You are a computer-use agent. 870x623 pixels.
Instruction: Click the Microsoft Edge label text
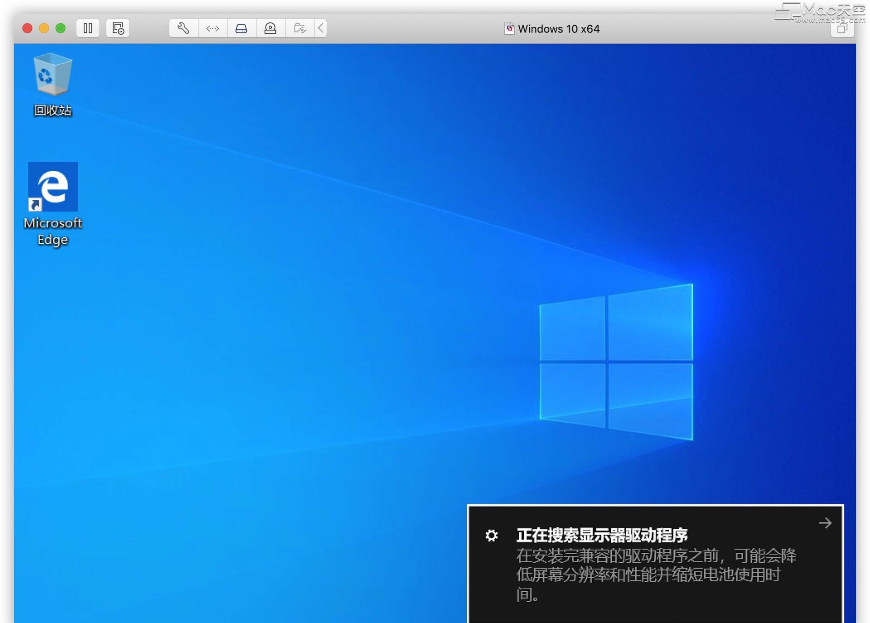pos(53,231)
